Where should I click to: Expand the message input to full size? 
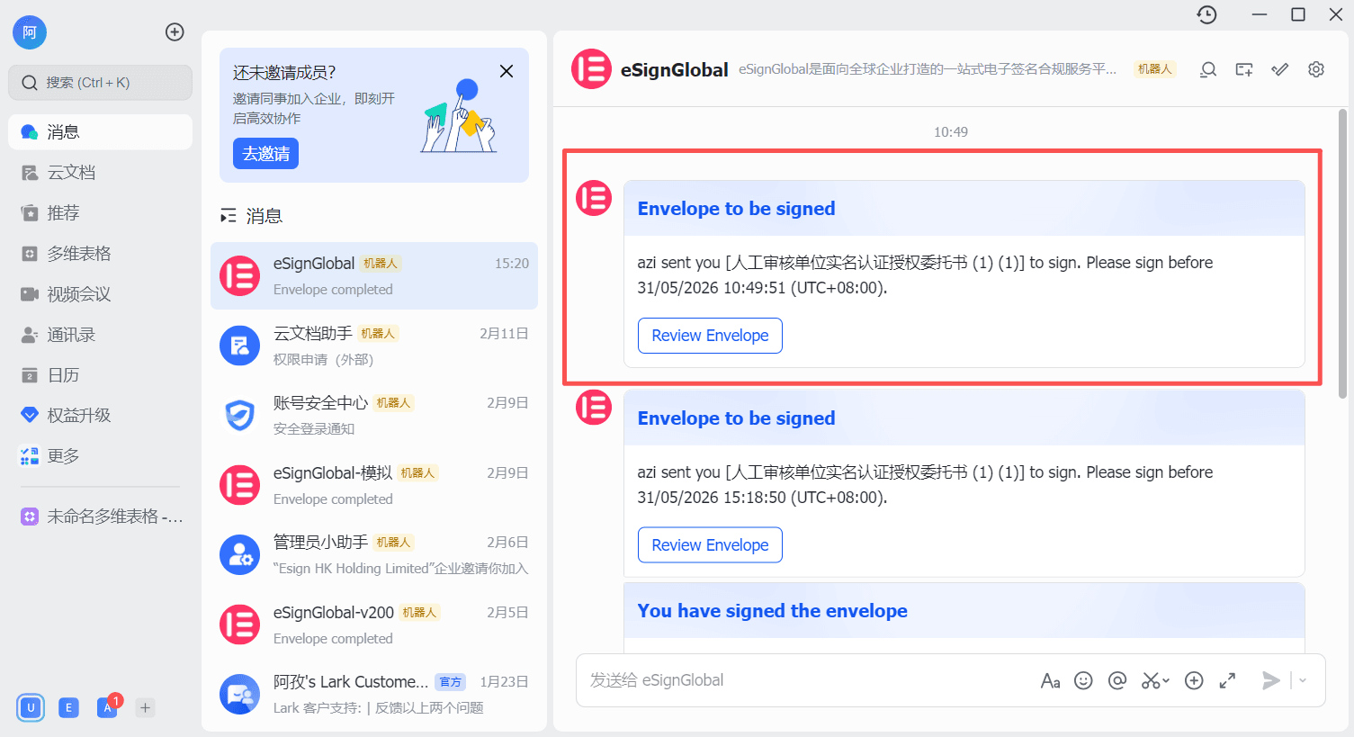[1227, 681]
